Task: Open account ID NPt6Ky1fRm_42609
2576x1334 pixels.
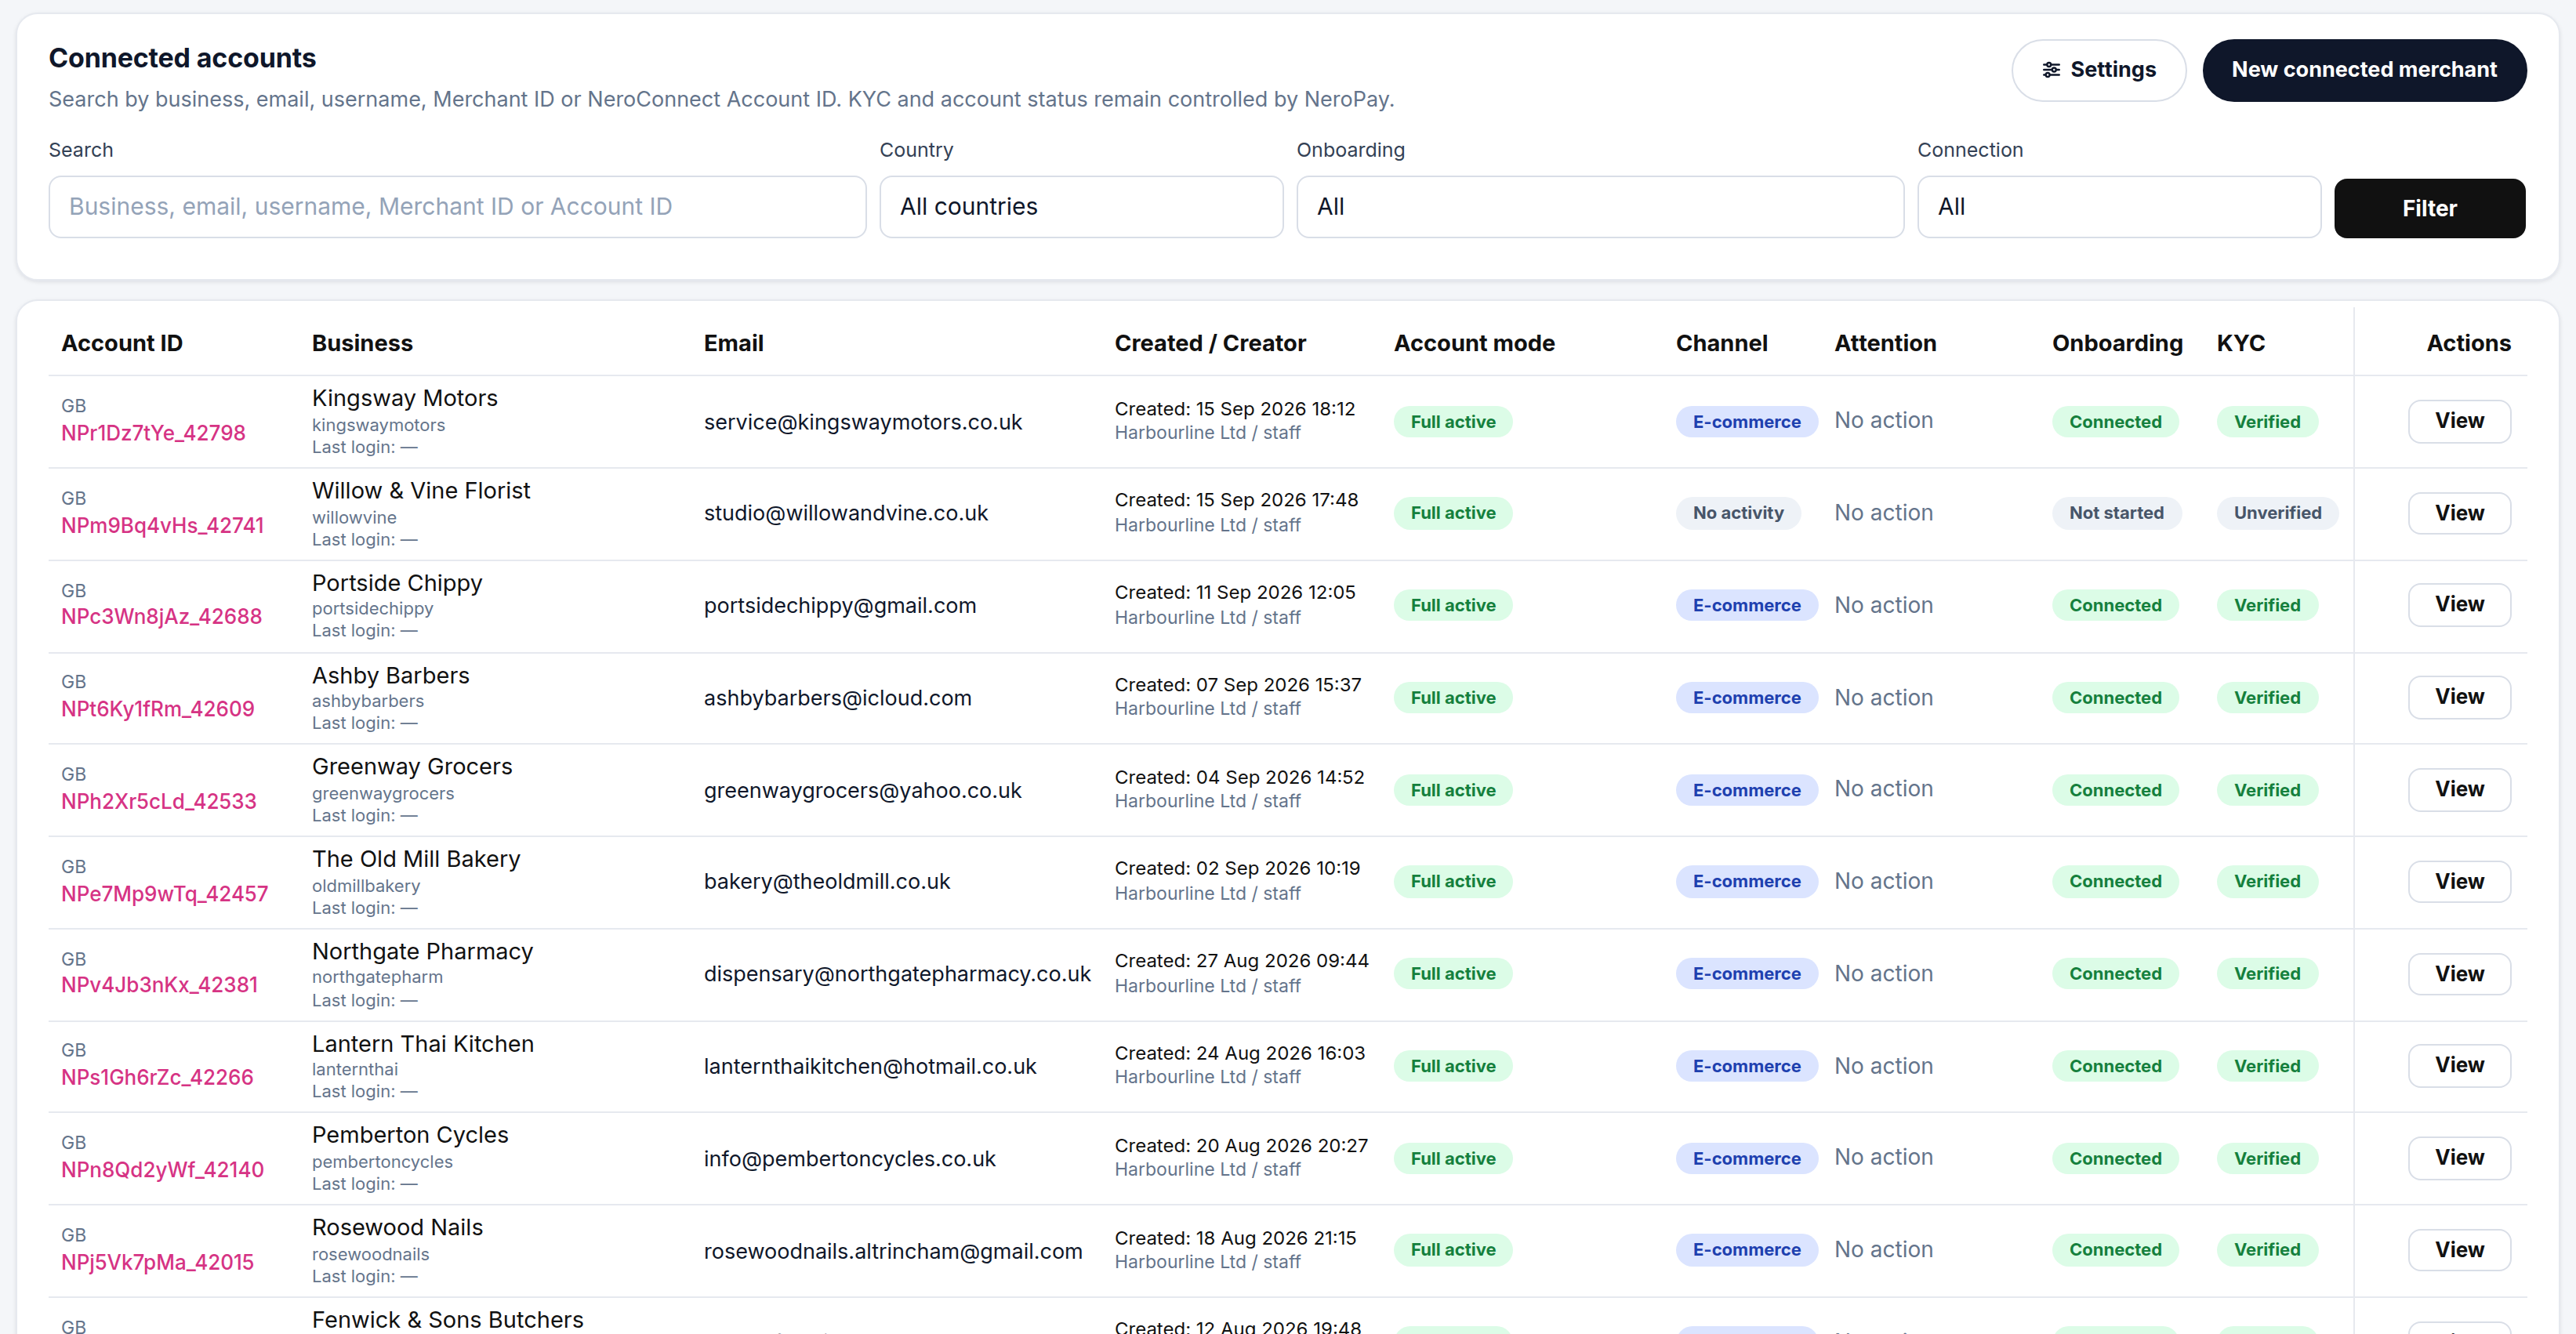Action: click(x=157, y=709)
